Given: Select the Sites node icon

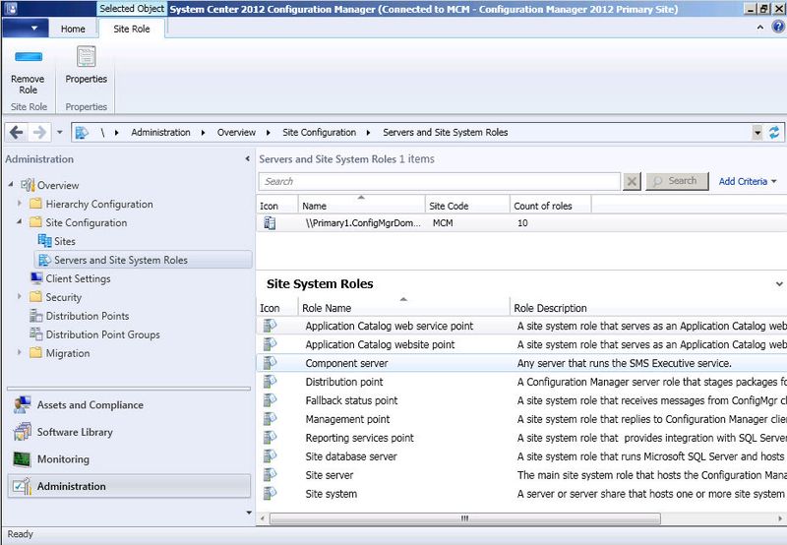Looking at the screenshot, I should click(x=44, y=241).
